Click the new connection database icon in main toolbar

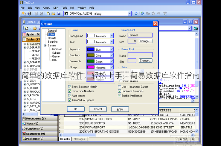(30, 13)
